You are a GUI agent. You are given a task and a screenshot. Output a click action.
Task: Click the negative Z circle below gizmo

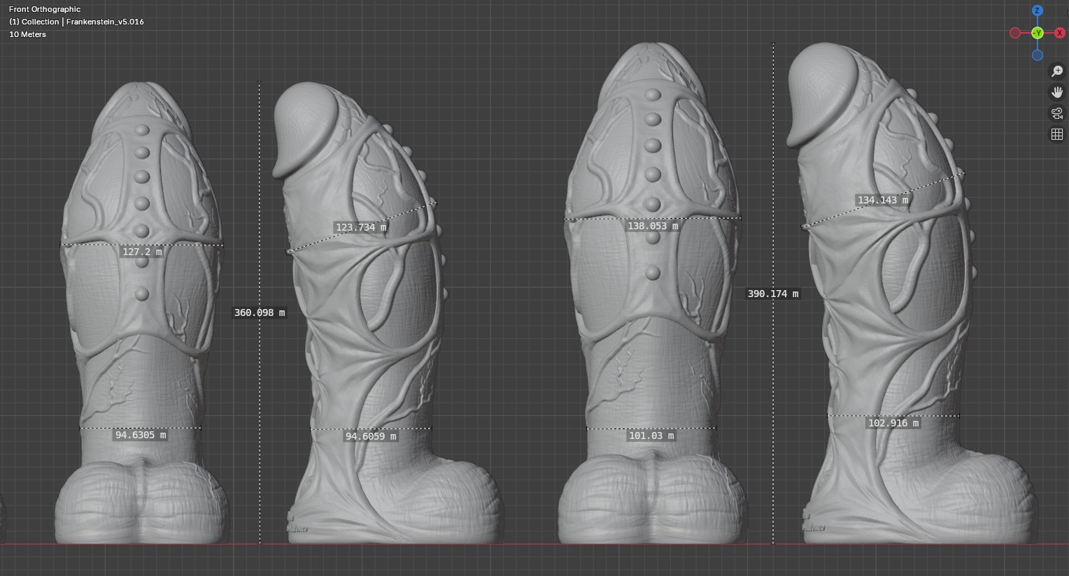pos(1038,55)
